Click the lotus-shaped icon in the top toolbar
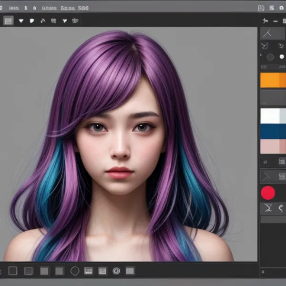This screenshot has height=286, width=286. 75,21
